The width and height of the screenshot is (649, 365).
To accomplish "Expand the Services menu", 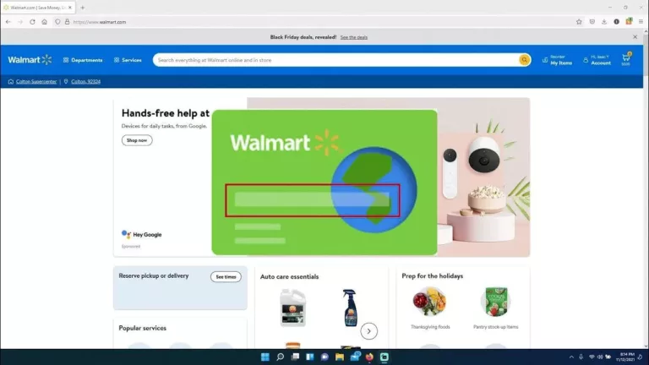I will (128, 60).
